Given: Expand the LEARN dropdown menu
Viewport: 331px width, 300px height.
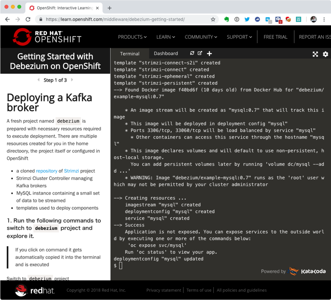Looking at the screenshot, I should click(x=166, y=37).
